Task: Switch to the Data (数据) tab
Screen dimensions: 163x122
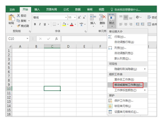Action: [78, 9]
